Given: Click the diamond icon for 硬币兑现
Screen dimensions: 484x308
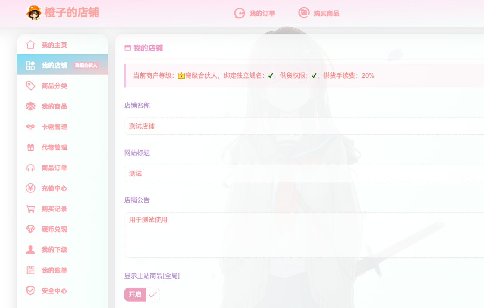Looking at the screenshot, I should [x=31, y=229].
